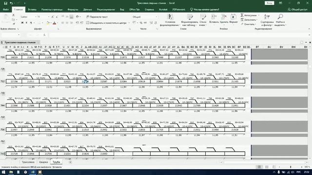Viewport: 312px width, 175px height.
Task: Click the Undo arrow in quick access toolbar
Action: 11,3
